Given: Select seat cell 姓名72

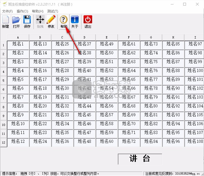Looking at the screenshot, I should click(129, 143).
